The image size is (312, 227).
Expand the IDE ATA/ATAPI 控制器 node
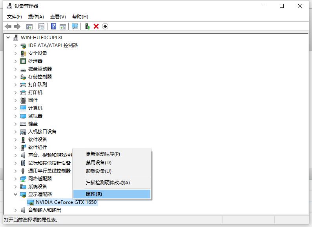click(x=16, y=45)
